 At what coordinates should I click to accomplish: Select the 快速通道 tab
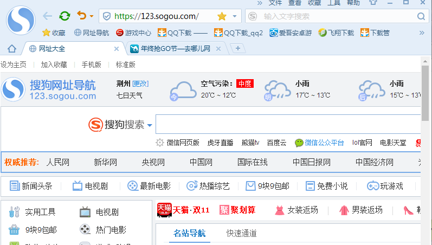point(242,234)
